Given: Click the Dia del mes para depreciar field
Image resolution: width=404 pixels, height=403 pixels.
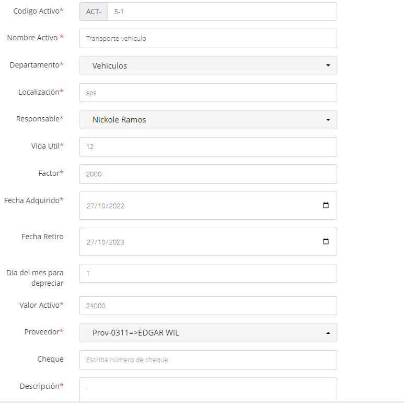Looking at the screenshot, I should coord(208,273).
